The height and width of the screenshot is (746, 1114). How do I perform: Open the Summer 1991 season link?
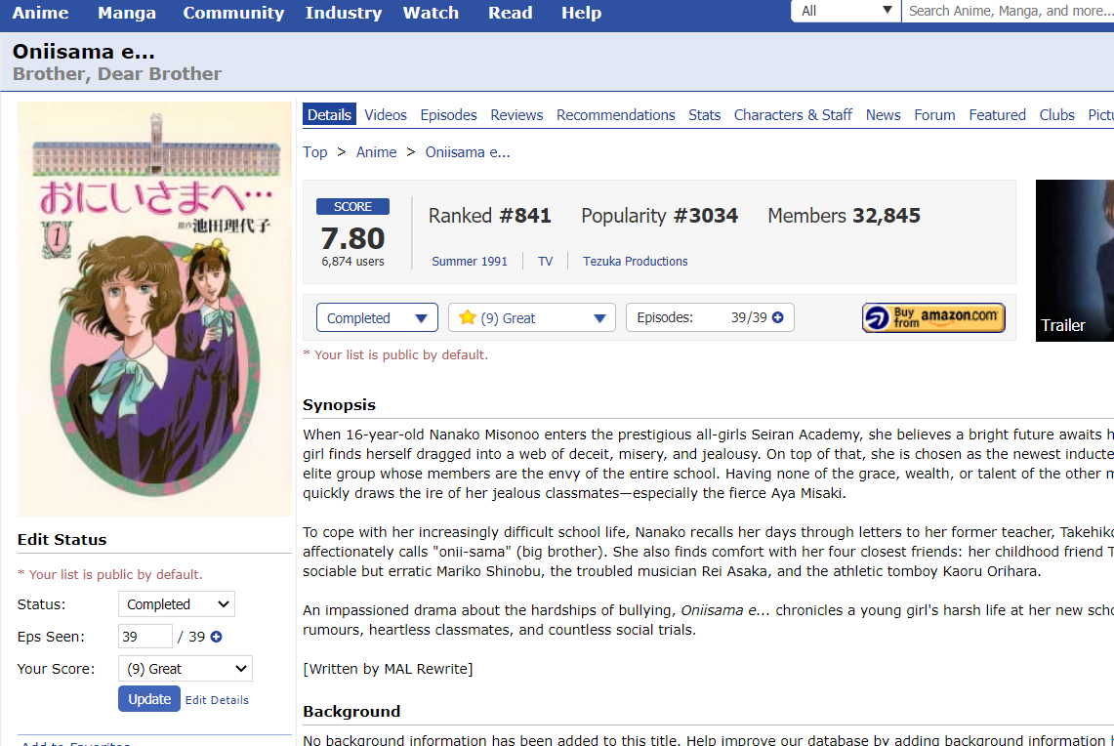pos(470,262)
